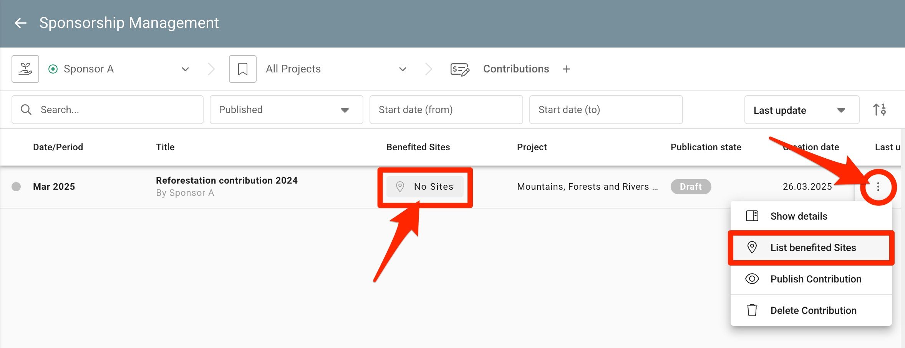Click the Start date (from) field
This screenshot has height=348, width=905.
[446, 110]
